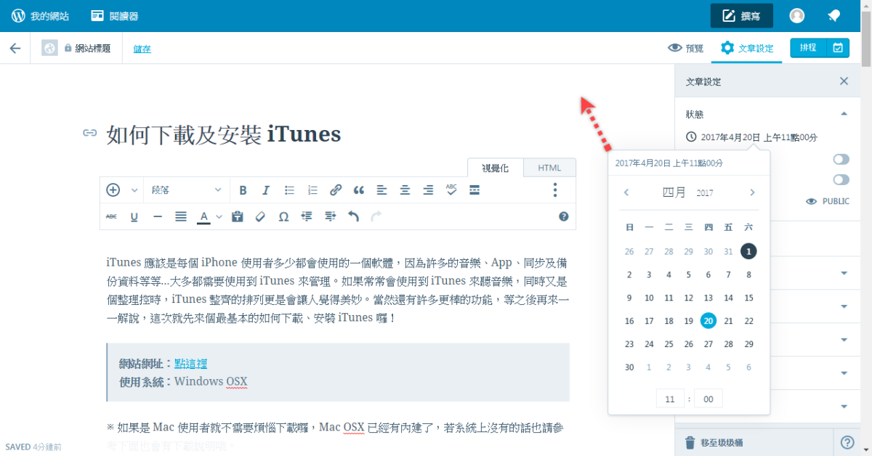Open 我的網站 in the top bar
The width and height of the screenshot is (872, 456).
click(40, 16)
